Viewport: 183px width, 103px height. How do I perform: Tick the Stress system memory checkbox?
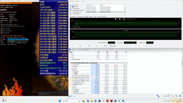(x=73, y=10)
